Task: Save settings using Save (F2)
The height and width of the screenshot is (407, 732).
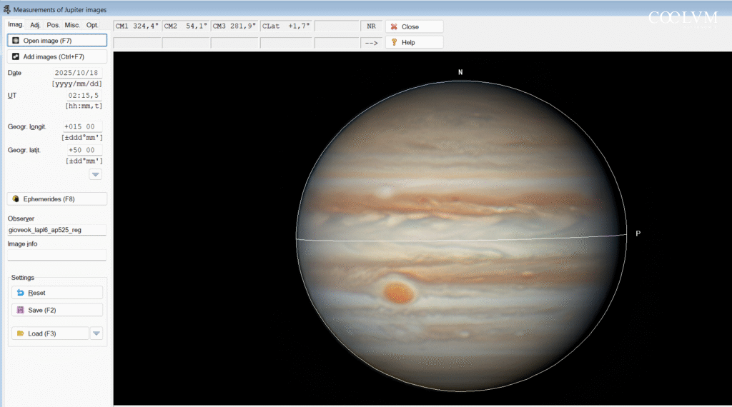Action: click(x=57, y=310)
